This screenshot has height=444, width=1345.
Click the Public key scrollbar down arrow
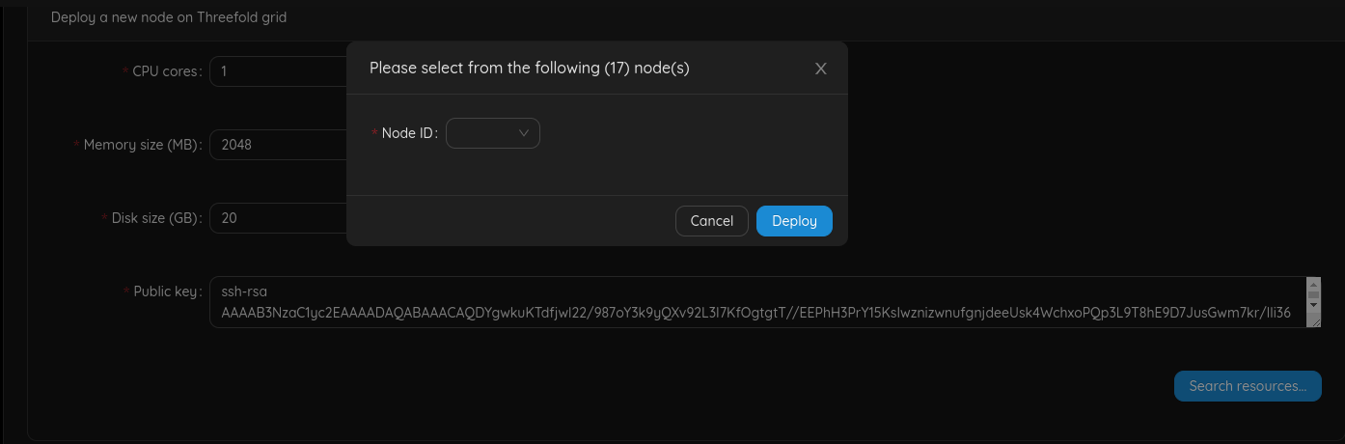(1312, 305)
